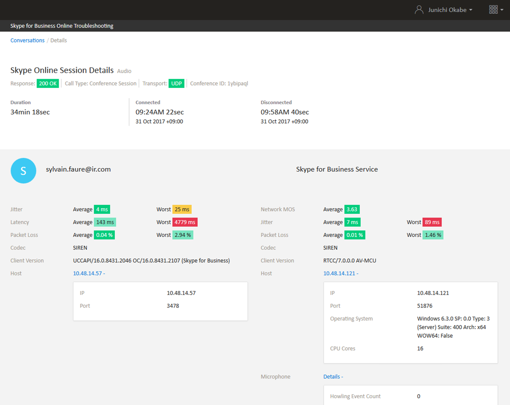510x405 pixels.
Task: Click the duration value 34min 18sec
Action: click(x=30, y=112)
